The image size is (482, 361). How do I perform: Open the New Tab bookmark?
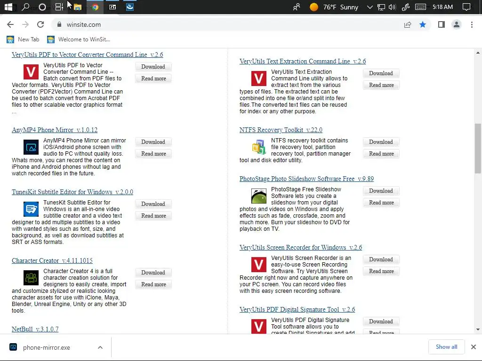pos(23,39)
